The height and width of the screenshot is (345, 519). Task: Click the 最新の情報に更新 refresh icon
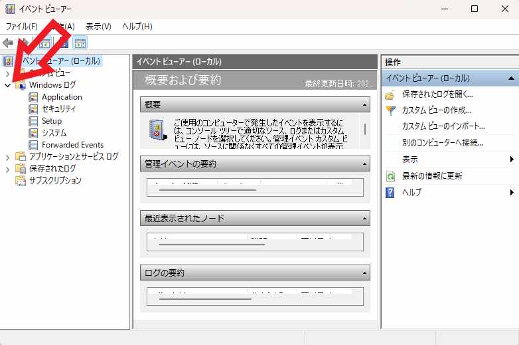390,176
